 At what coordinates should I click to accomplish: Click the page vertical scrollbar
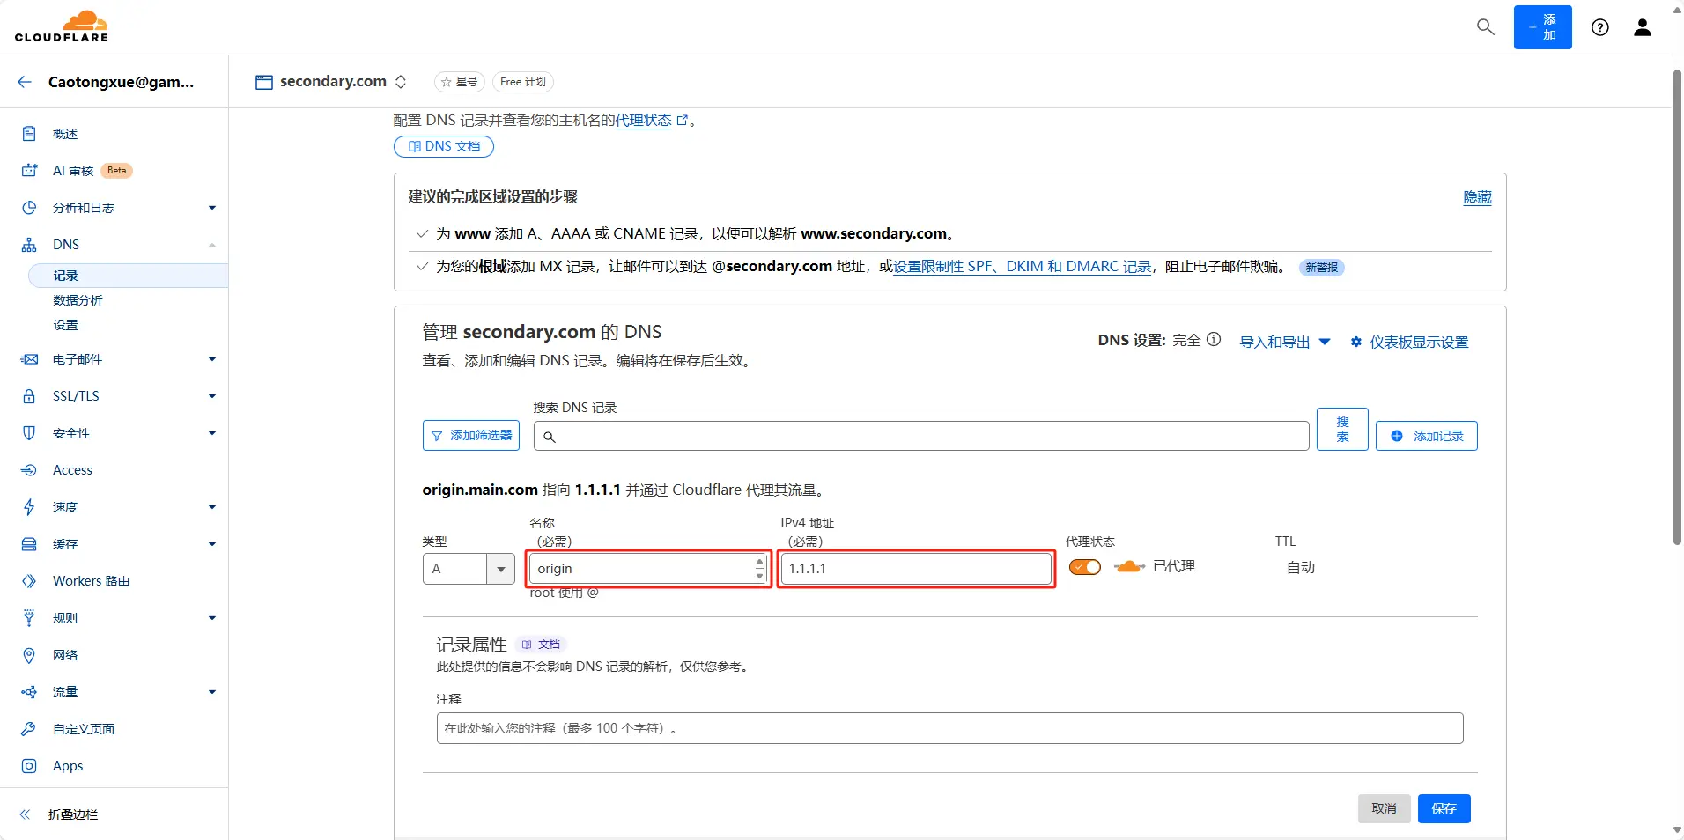pos(1677,308)
